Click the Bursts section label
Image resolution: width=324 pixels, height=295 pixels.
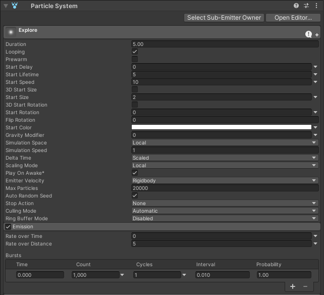pyautogui.click(x=14, y=255)
